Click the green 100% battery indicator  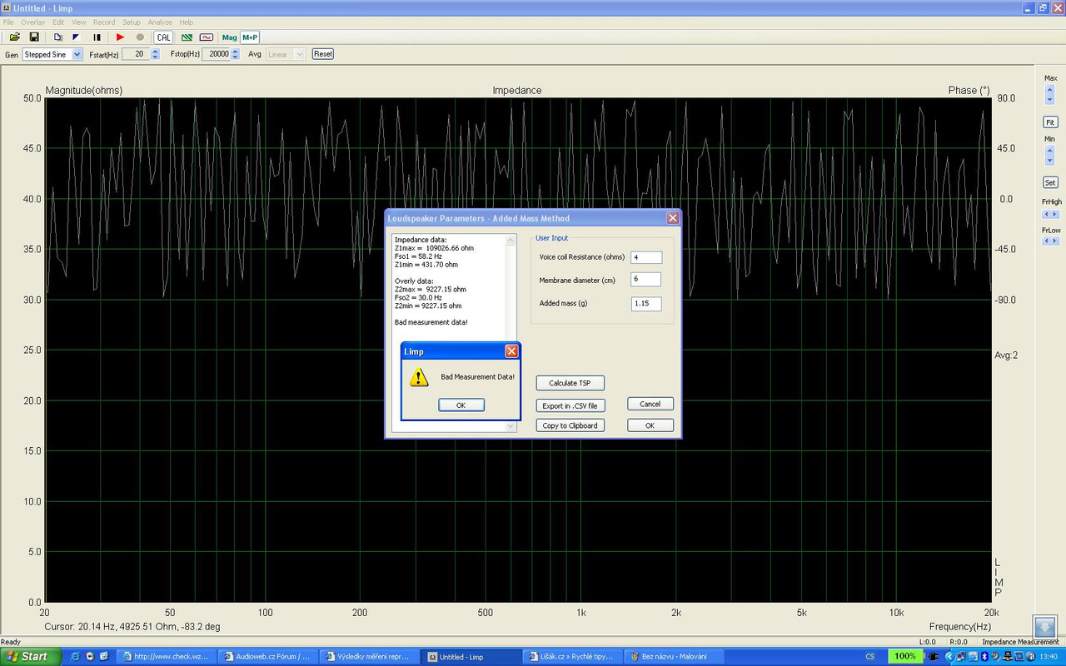(905, 656)
